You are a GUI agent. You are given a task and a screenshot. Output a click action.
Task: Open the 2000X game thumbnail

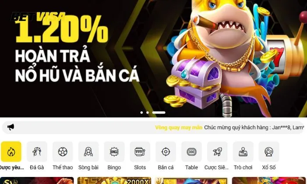(114, 180)
